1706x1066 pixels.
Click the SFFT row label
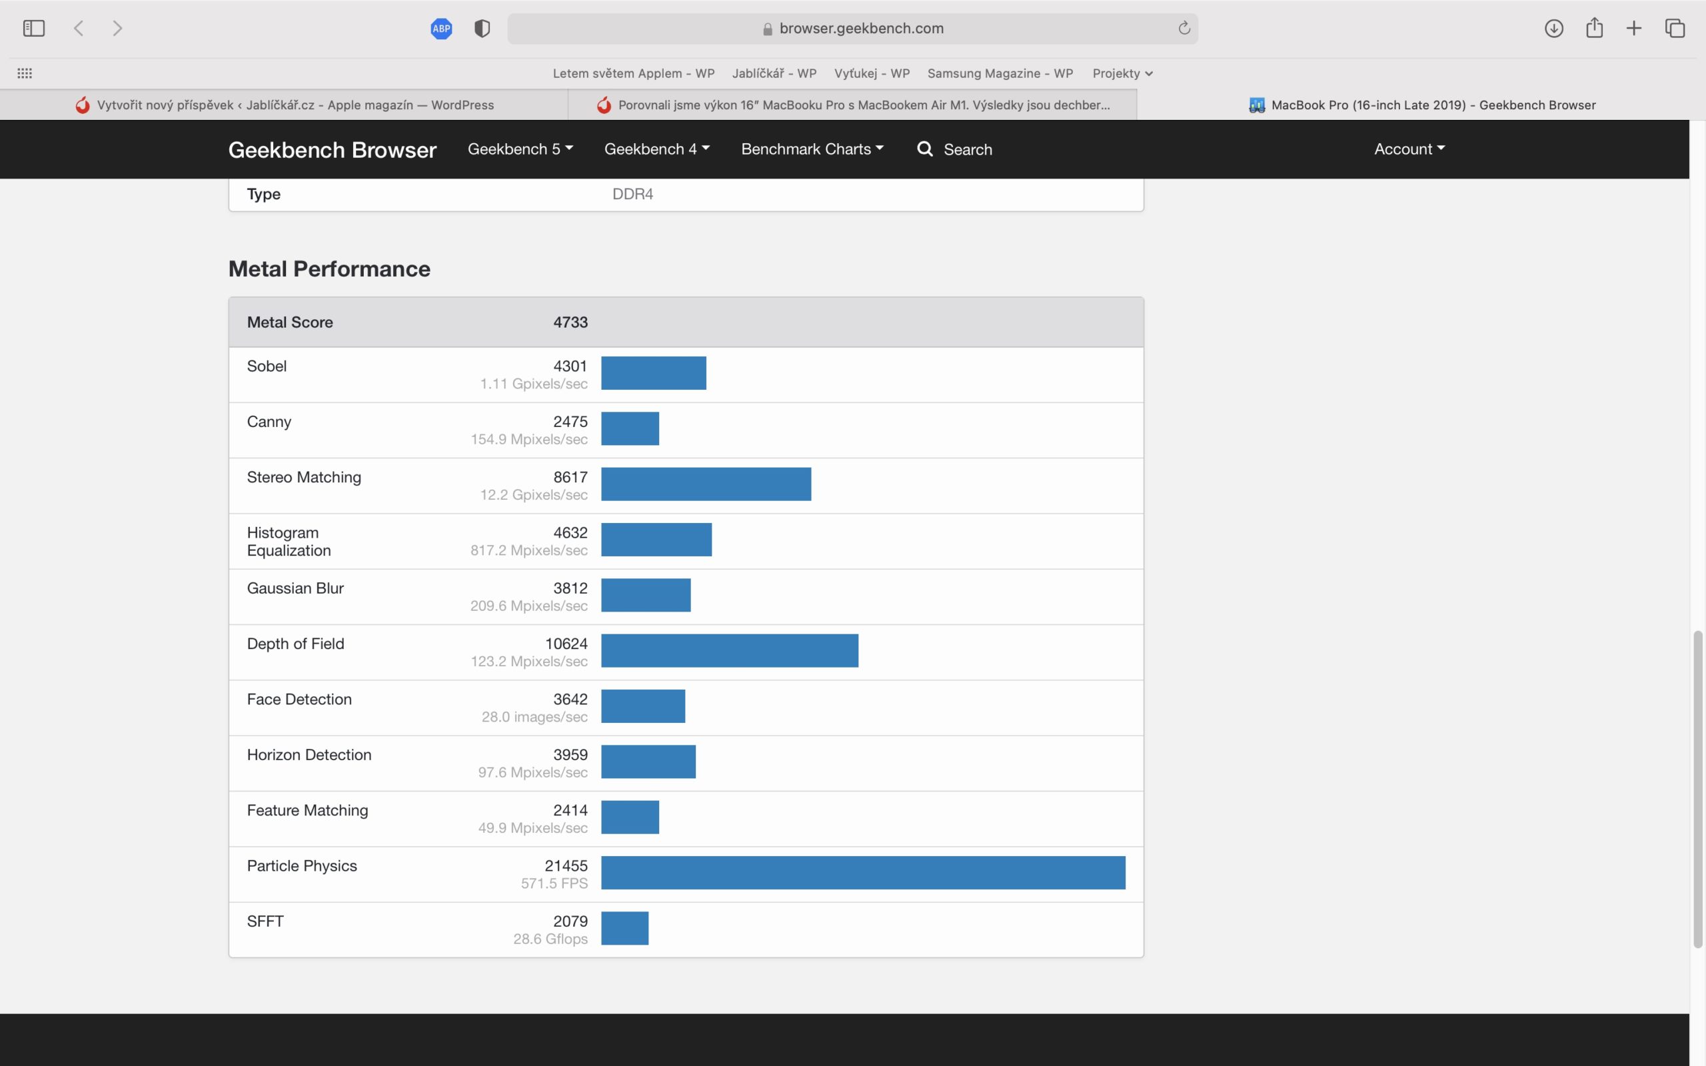pyautogui.click(x=265, y=921)
